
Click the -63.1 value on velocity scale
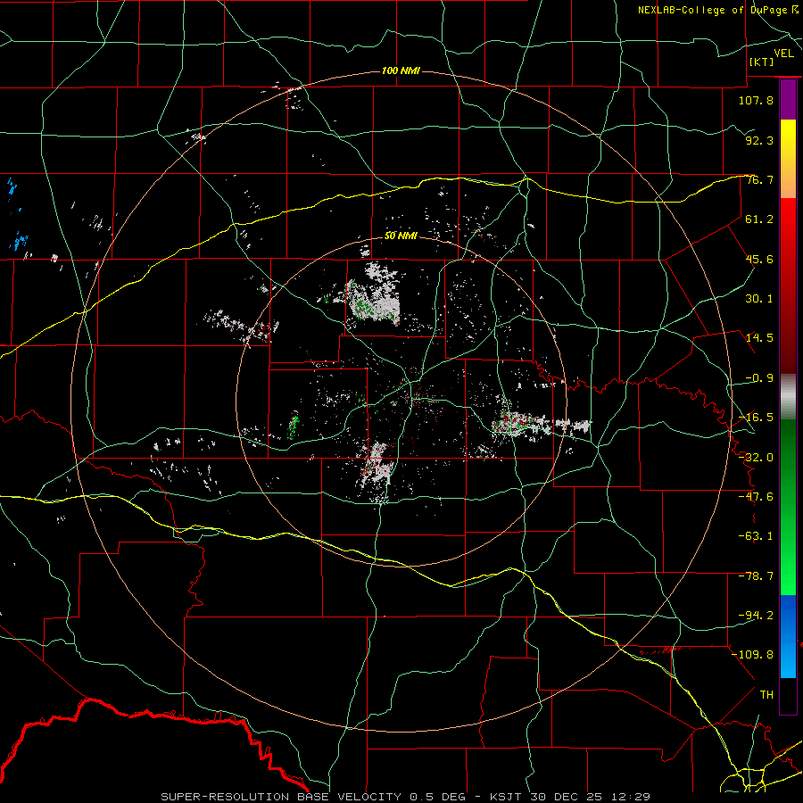point(756,536)
